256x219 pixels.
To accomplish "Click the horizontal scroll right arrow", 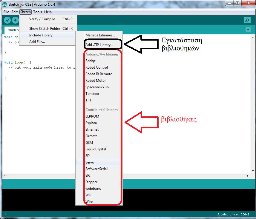I will click(x=248, y=176).
